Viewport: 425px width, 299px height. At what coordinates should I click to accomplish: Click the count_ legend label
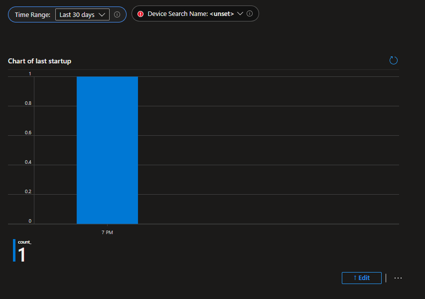point(24,242)
